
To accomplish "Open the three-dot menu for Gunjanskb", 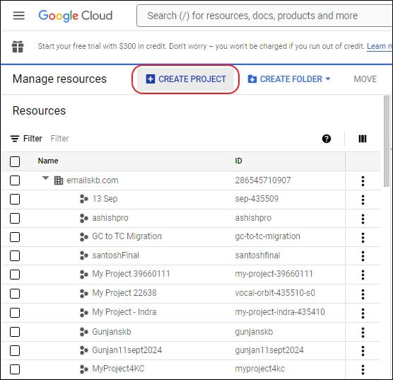I will coord(363,333).
